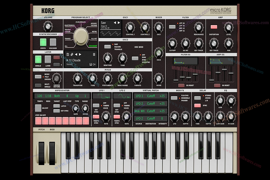Click the LFO 2 sine wave display
Image resolution: width=270 pixels, height=180 pixels.
tap(122, 96)
